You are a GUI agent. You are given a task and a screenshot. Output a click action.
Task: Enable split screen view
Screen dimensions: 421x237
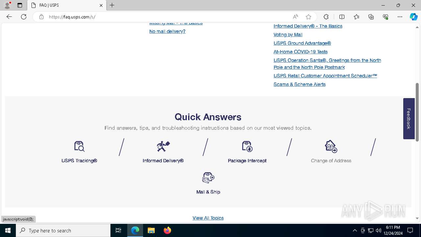342,17
